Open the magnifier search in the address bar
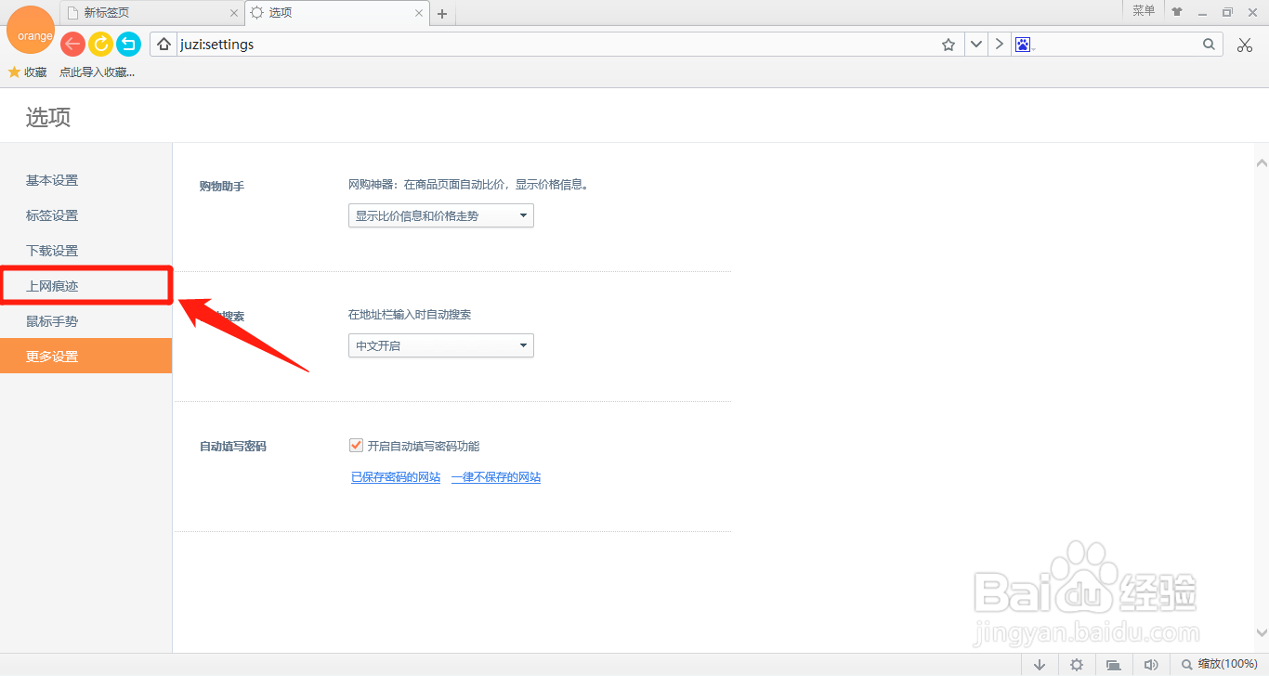This screenshot has width=1269, height=676. (x=1208, y=44)
